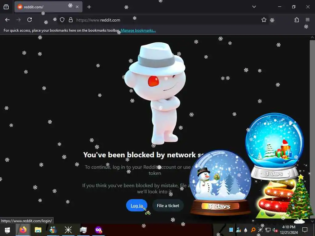Viewport: 315px width, 236px height.
Task: Open the Windows Start menu
Action: click(x=7, y=230)
